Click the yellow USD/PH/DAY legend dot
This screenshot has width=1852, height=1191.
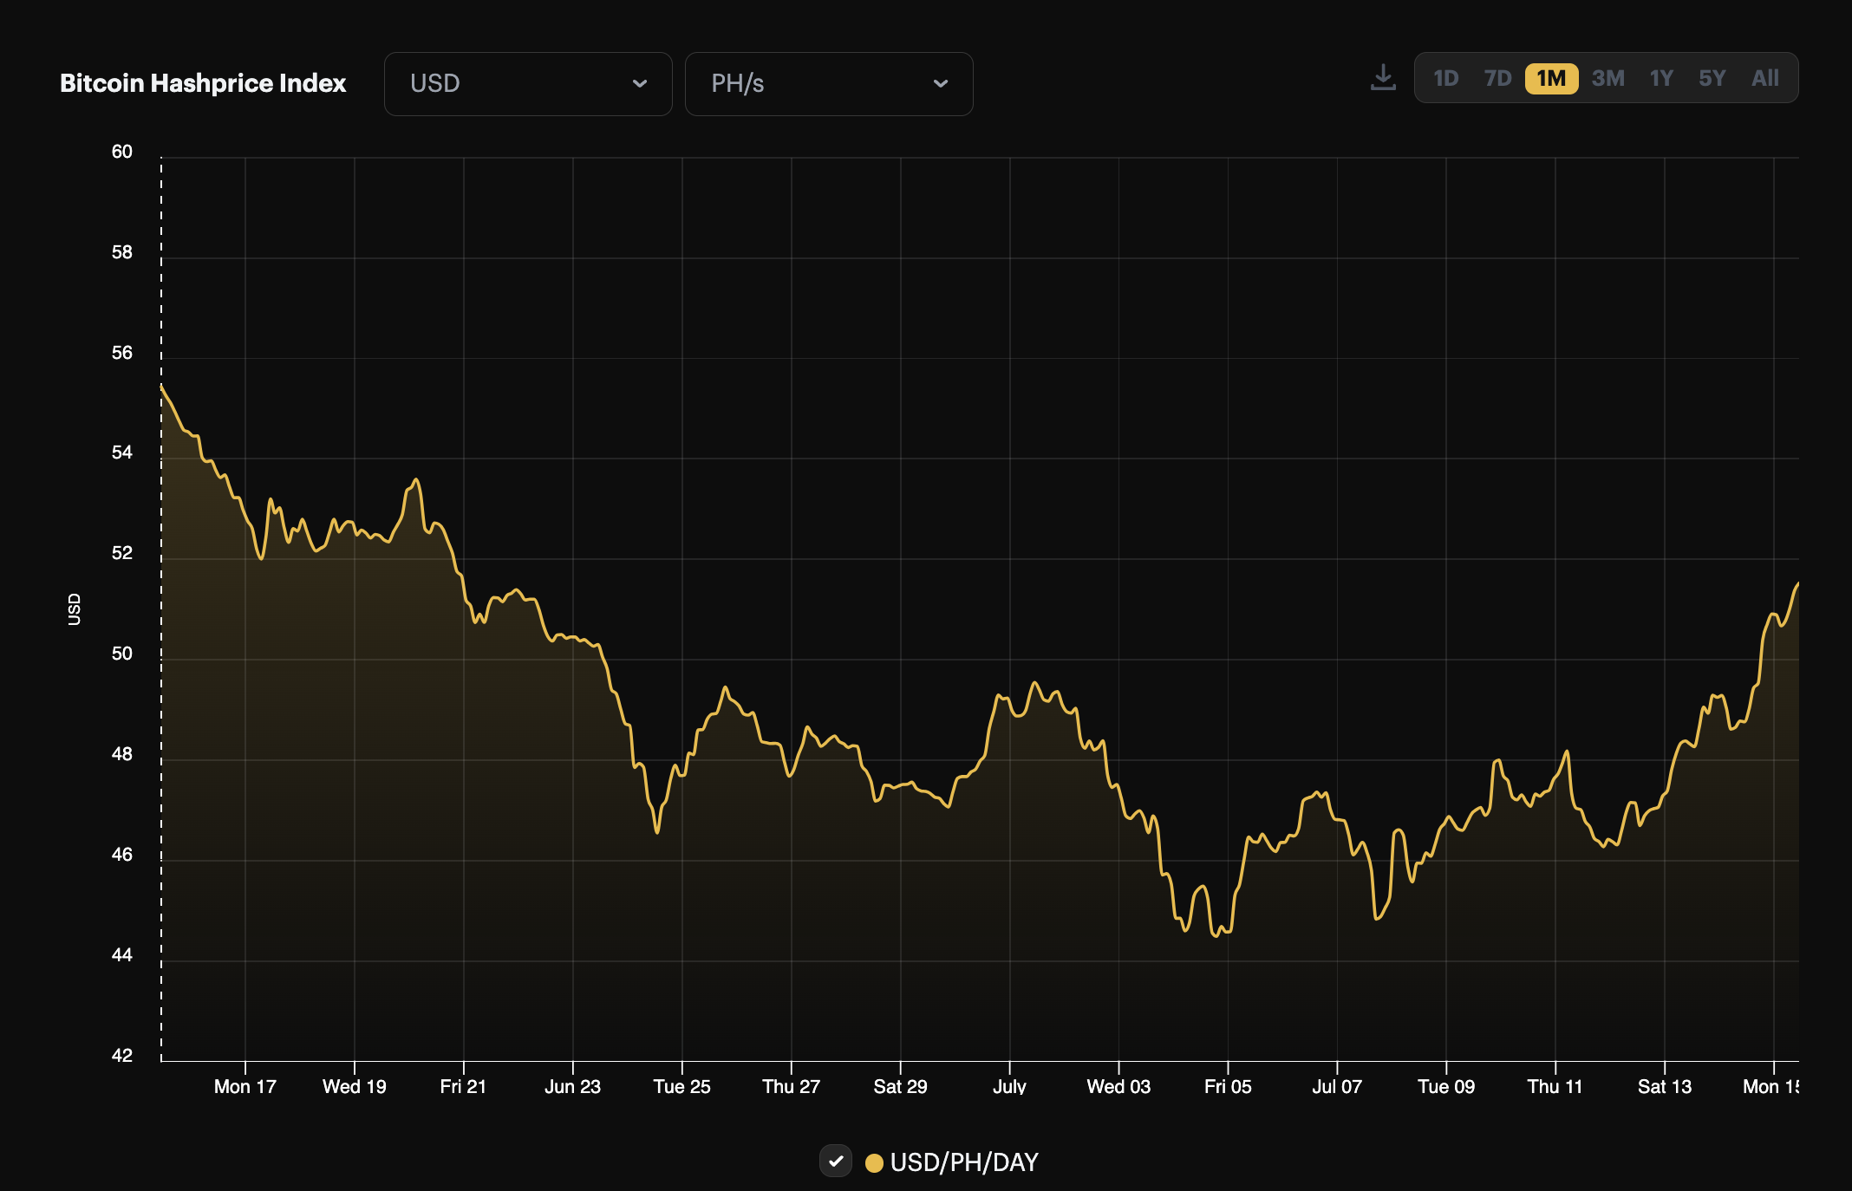874,1162
